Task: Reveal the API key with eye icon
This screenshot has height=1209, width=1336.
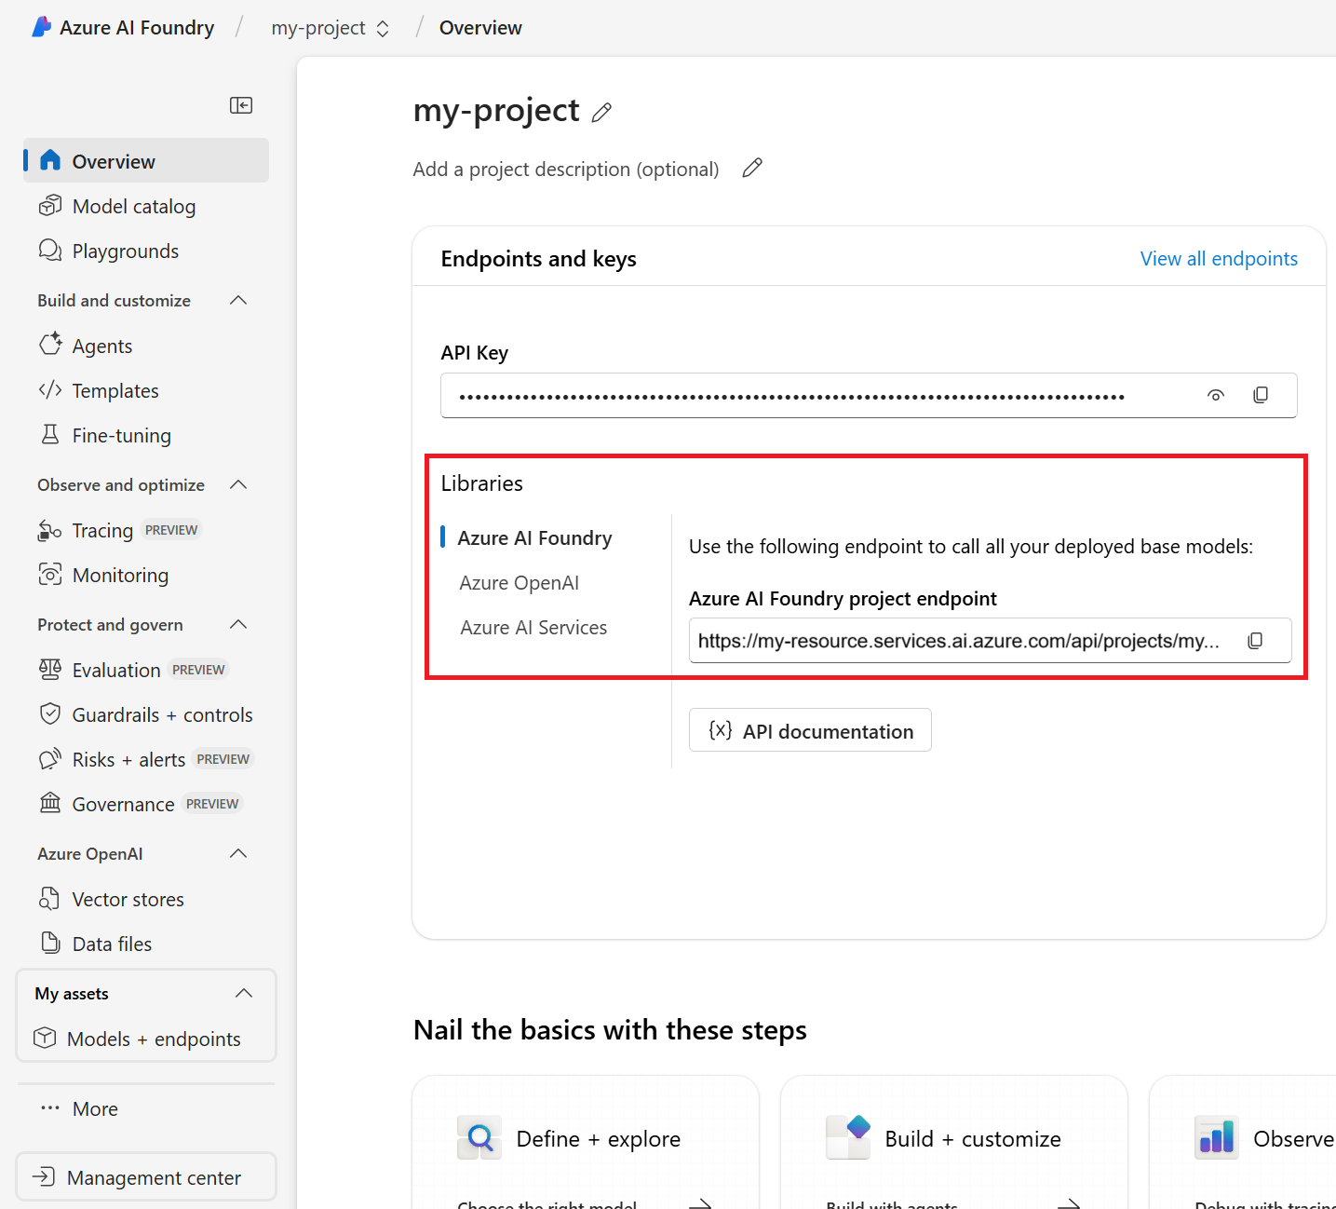Action: point(1216,395)
